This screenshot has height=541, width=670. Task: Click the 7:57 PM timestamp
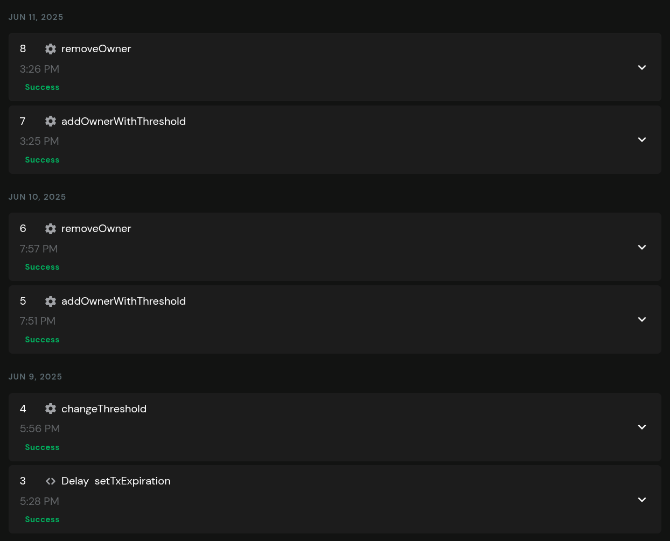coord(39,249)
